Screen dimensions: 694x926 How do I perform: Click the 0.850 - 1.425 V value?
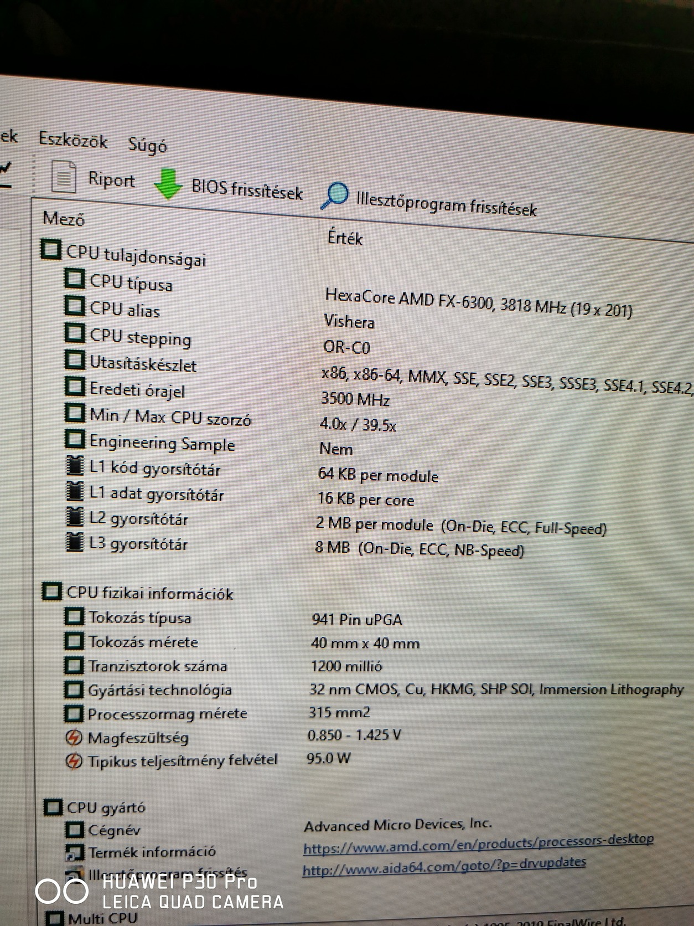pyautogui.click(x=354, y=735)
